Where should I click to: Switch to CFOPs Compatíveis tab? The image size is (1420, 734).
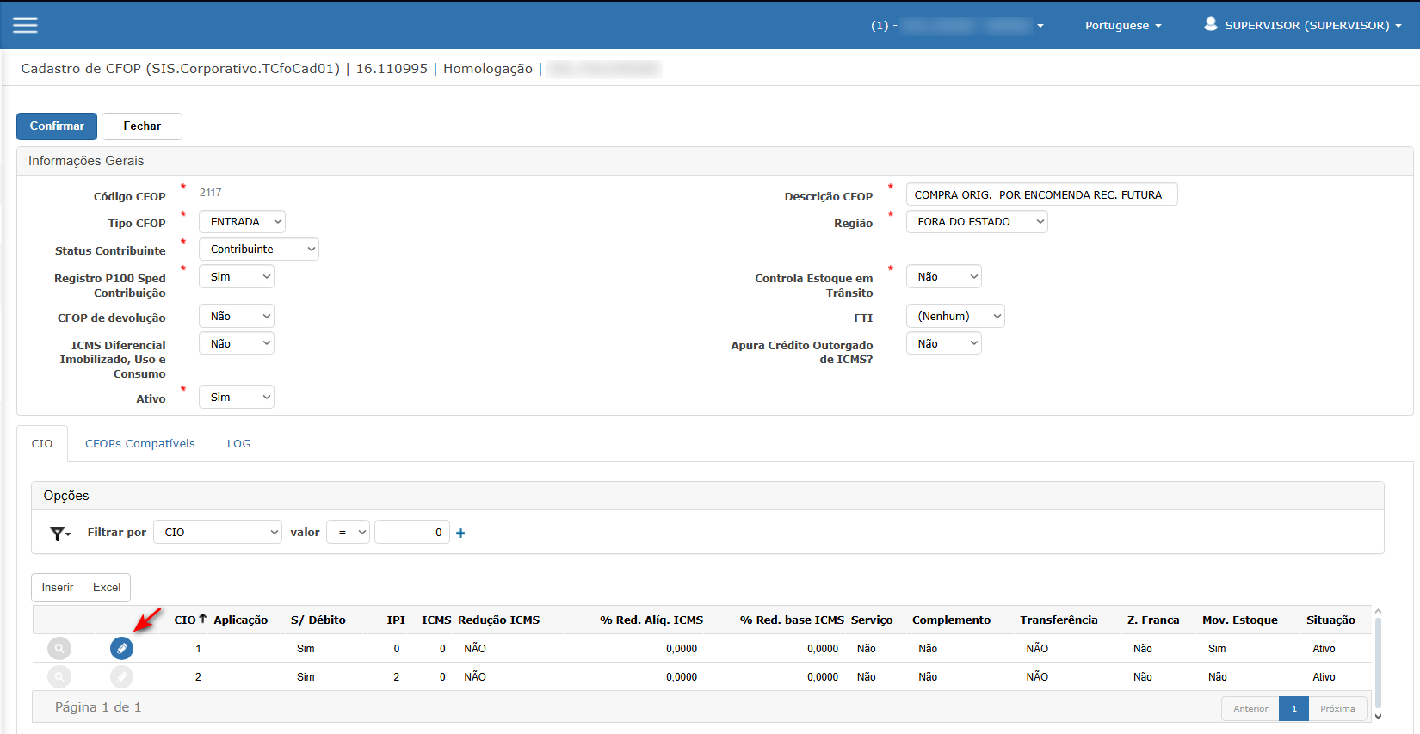click(140, 444)
